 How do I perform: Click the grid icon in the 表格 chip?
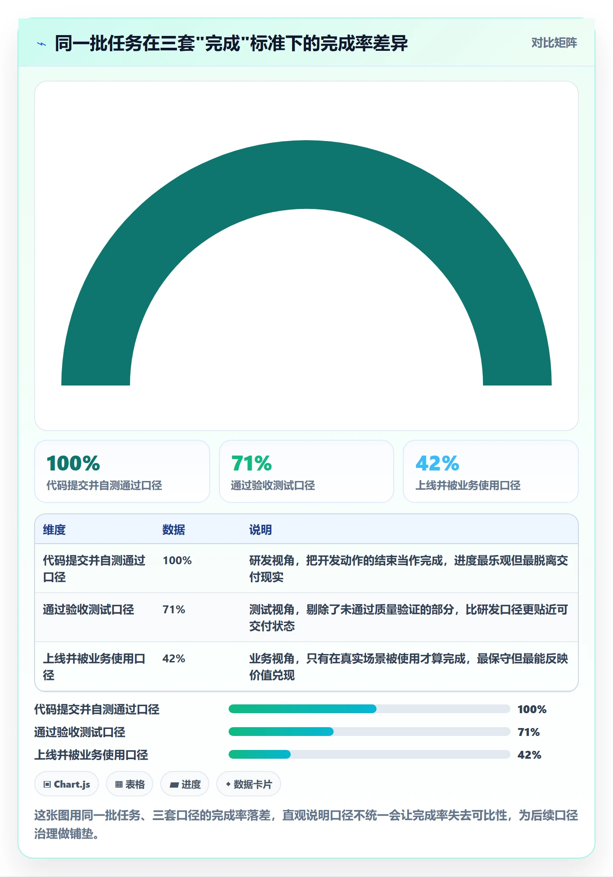[119, 785]
